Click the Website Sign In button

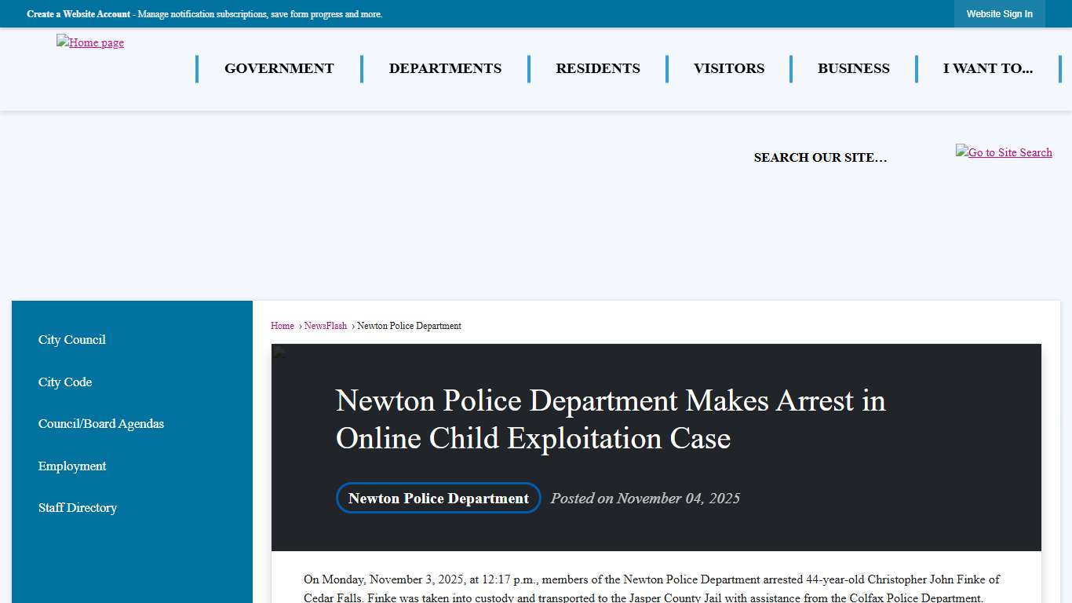1000,13
